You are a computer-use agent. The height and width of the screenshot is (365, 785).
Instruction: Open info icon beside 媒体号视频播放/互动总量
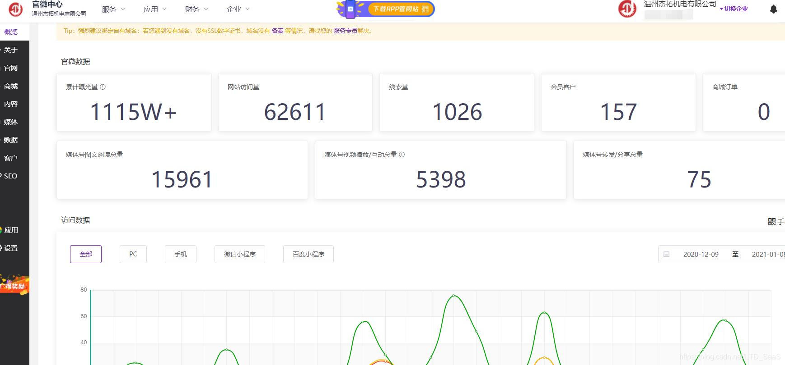coord(402,155)
